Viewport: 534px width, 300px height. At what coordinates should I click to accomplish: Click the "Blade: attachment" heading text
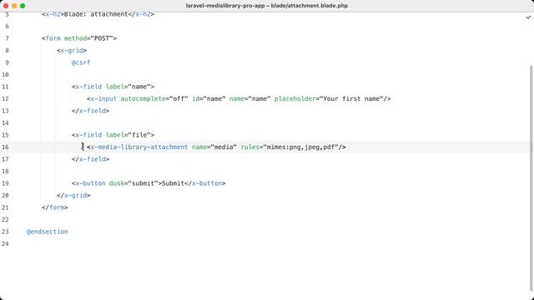coord(96,14)
